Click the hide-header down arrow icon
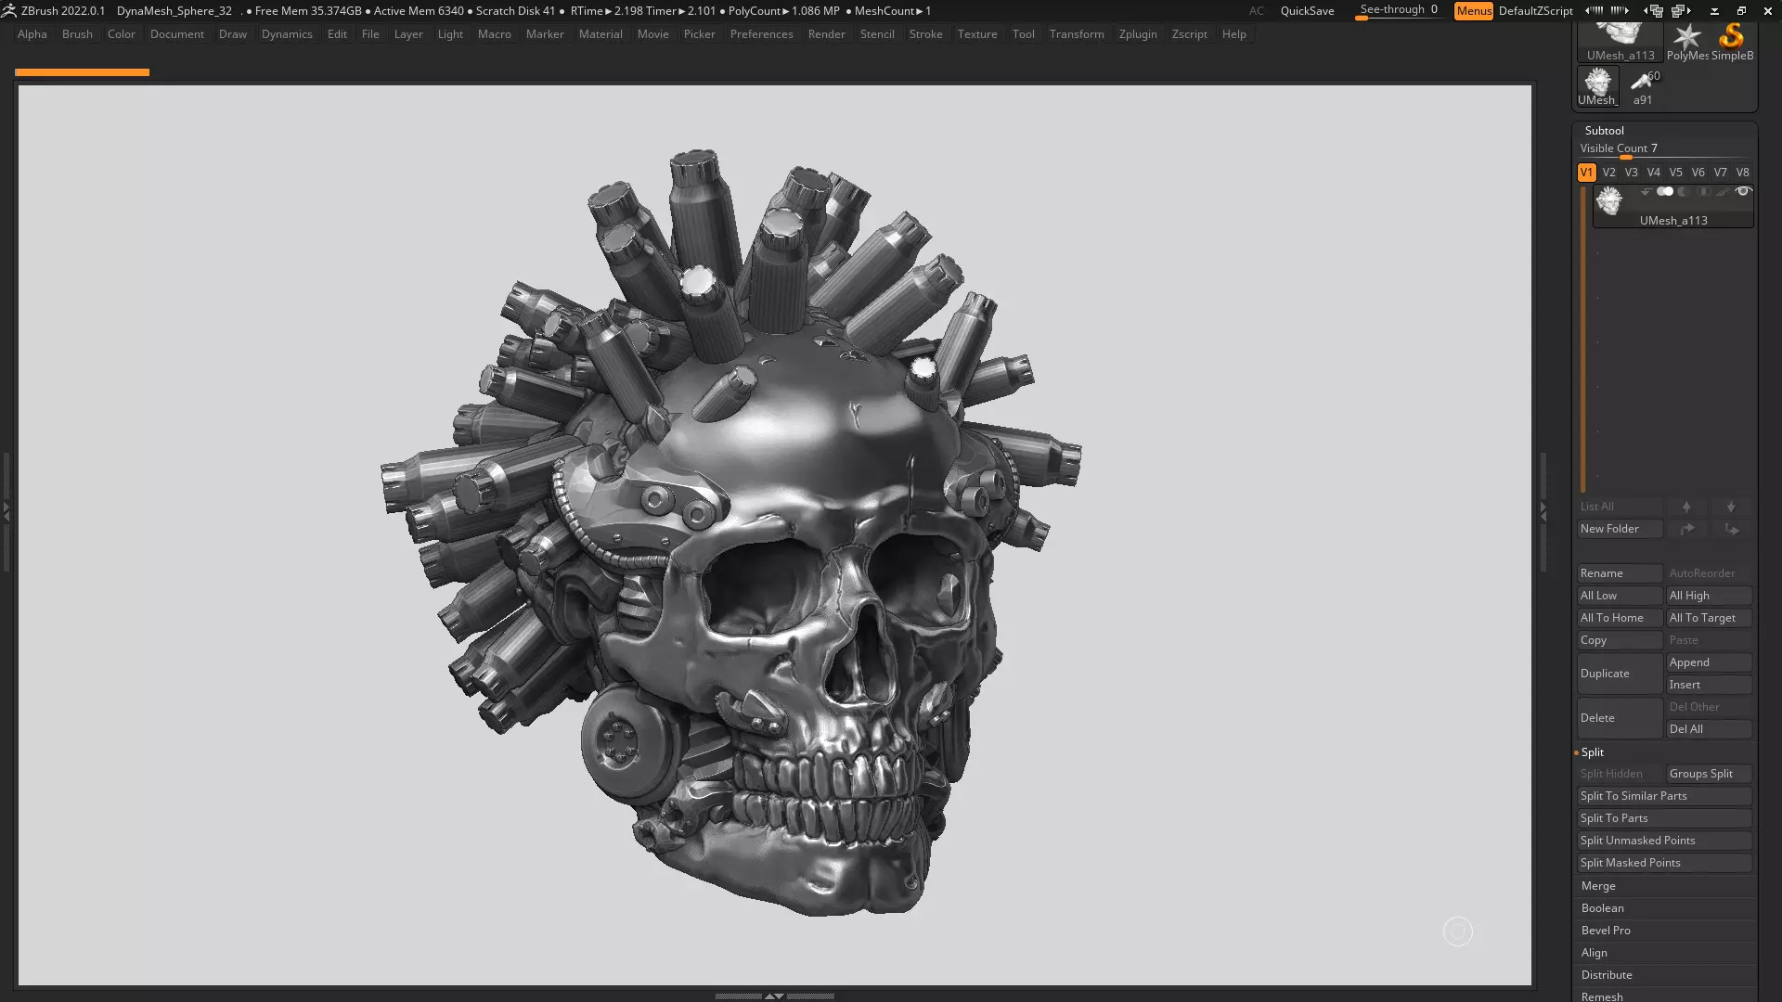The width and height of the screenshot is (1782, 1002). (1714, 11)
